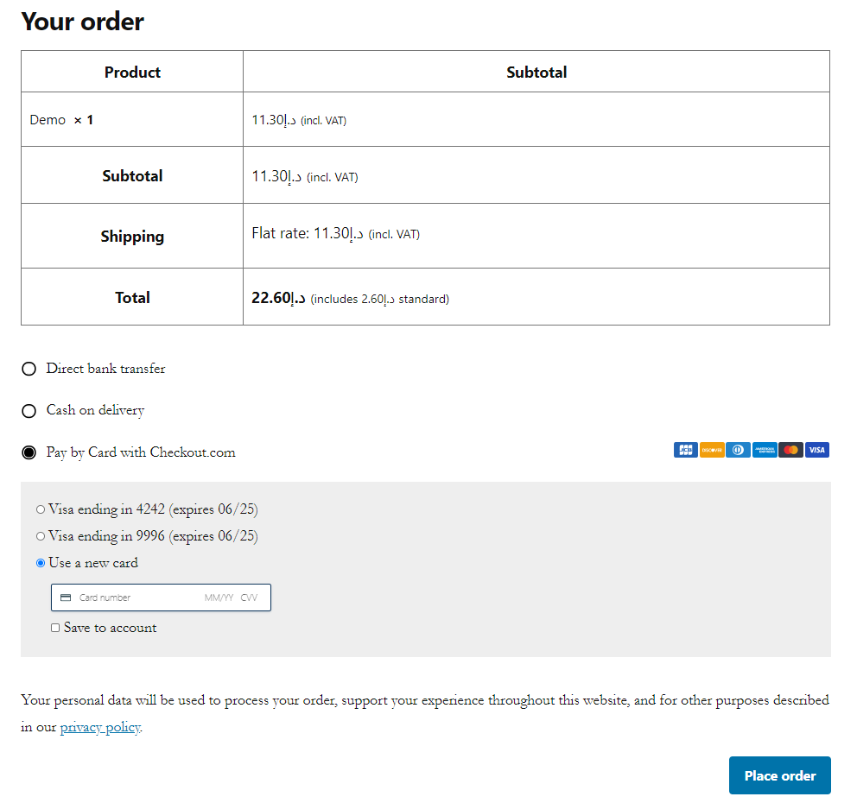
Task: Click the orange Discover card logo
Action: pos(712,450)
